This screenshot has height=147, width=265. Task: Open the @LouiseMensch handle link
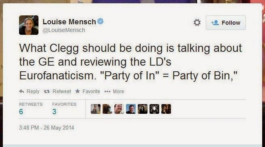click(x=64, y=30)
